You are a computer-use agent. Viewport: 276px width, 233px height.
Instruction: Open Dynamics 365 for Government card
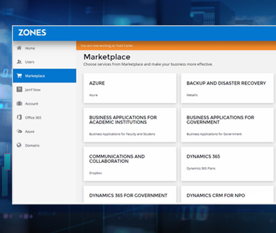[130, 194]
